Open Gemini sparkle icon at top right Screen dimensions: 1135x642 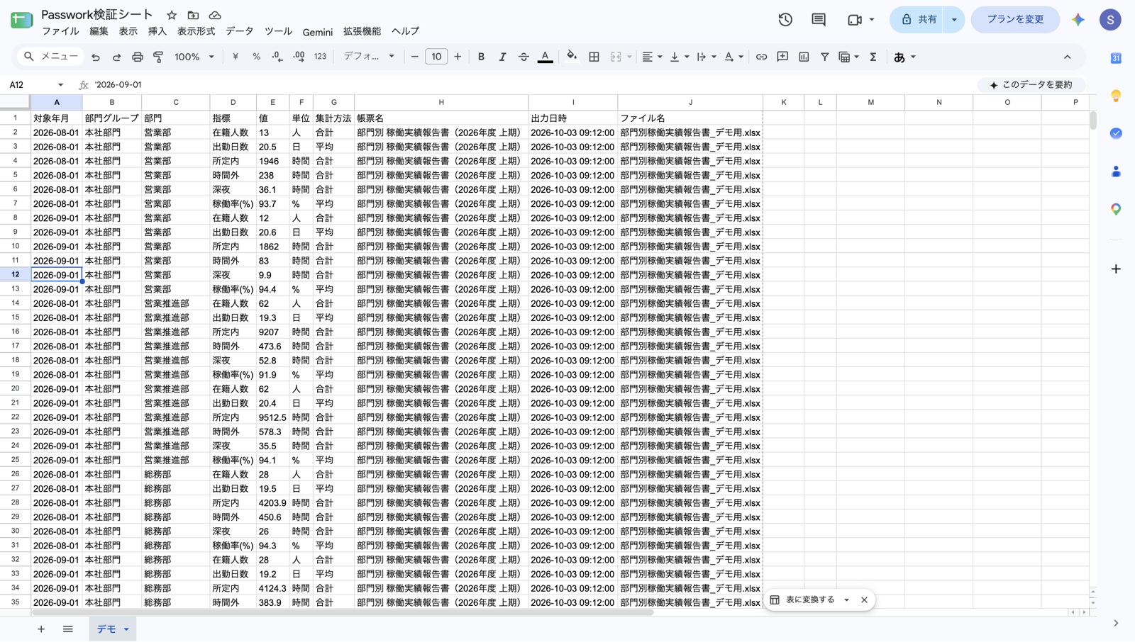1078,20
